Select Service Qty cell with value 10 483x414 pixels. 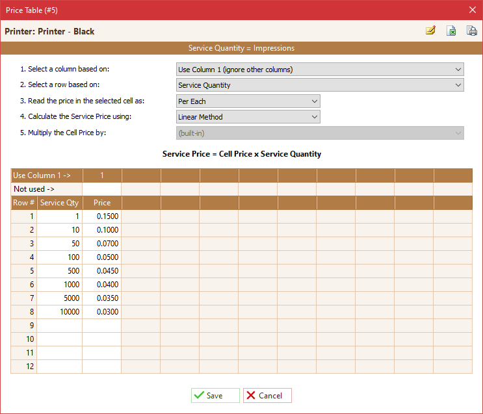point(59,230)
